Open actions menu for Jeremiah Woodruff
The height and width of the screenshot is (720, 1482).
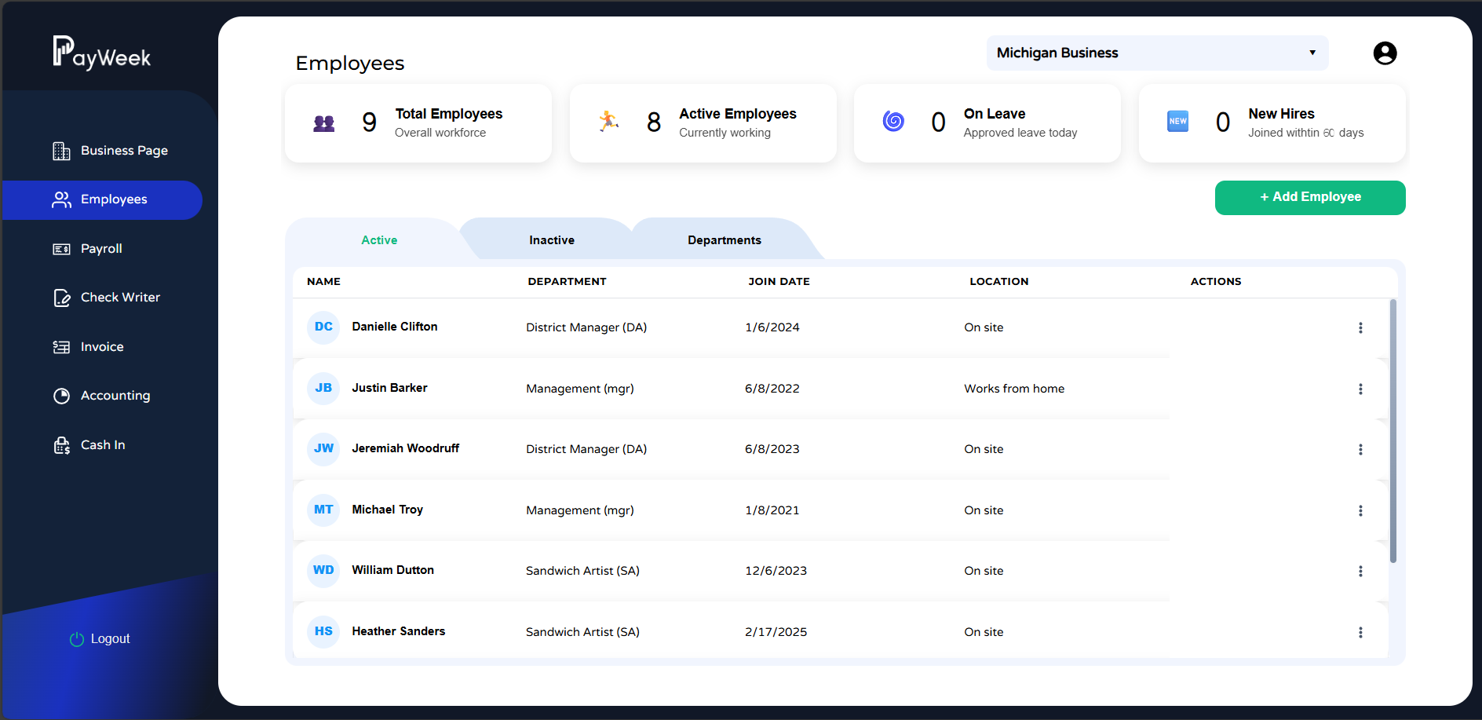click(x=1360, y=449)
